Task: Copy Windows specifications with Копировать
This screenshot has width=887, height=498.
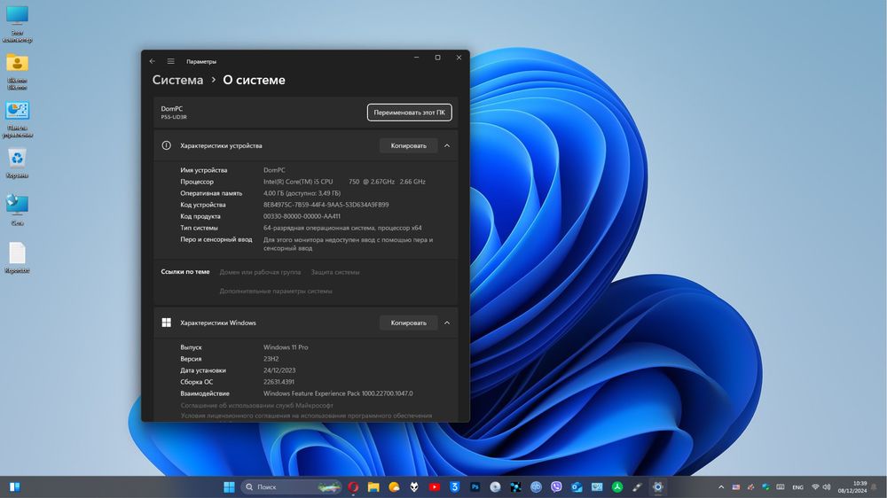Action: [408, 323]
